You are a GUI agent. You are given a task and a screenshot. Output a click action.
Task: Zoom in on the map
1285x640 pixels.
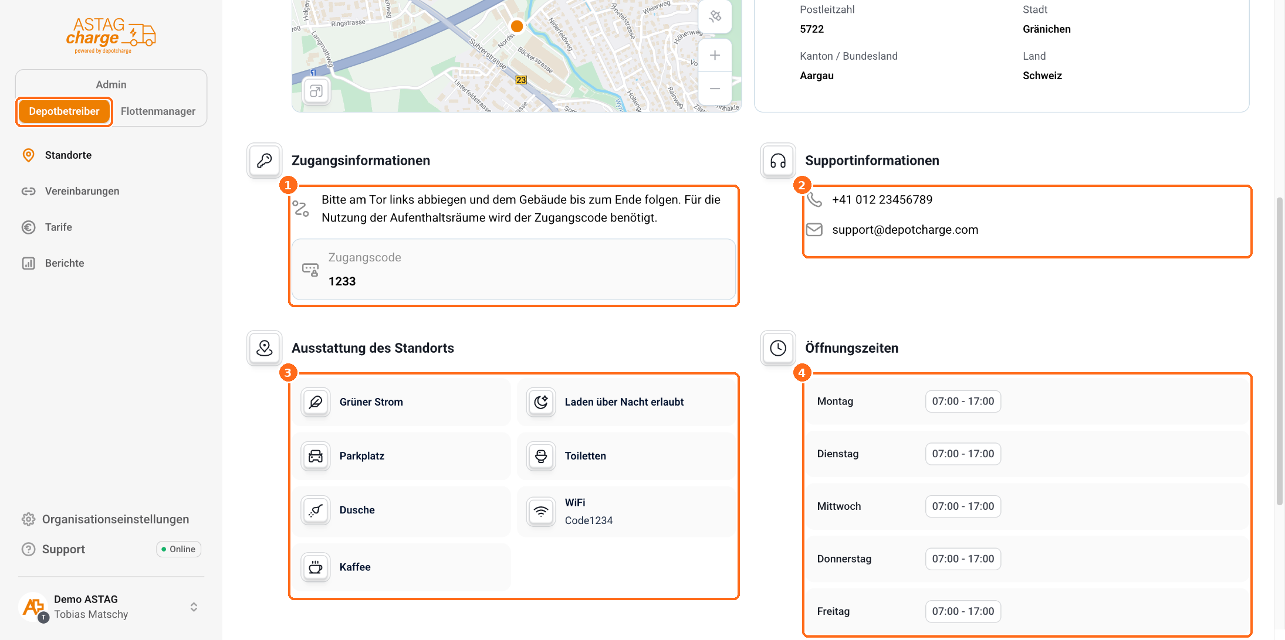(x=715, y=56)
